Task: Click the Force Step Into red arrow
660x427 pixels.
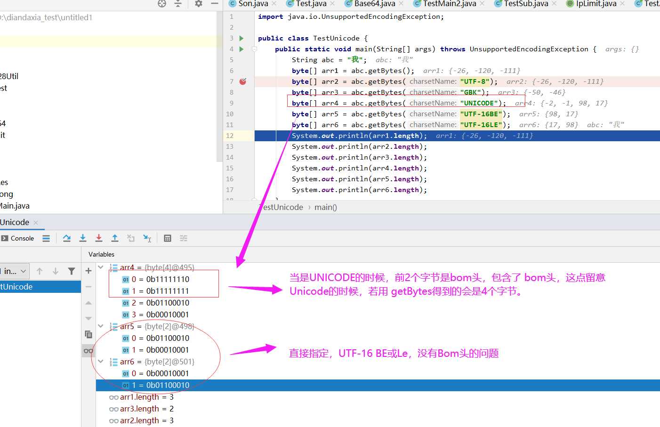Action: pyautogui.click(x=99, y=238)
